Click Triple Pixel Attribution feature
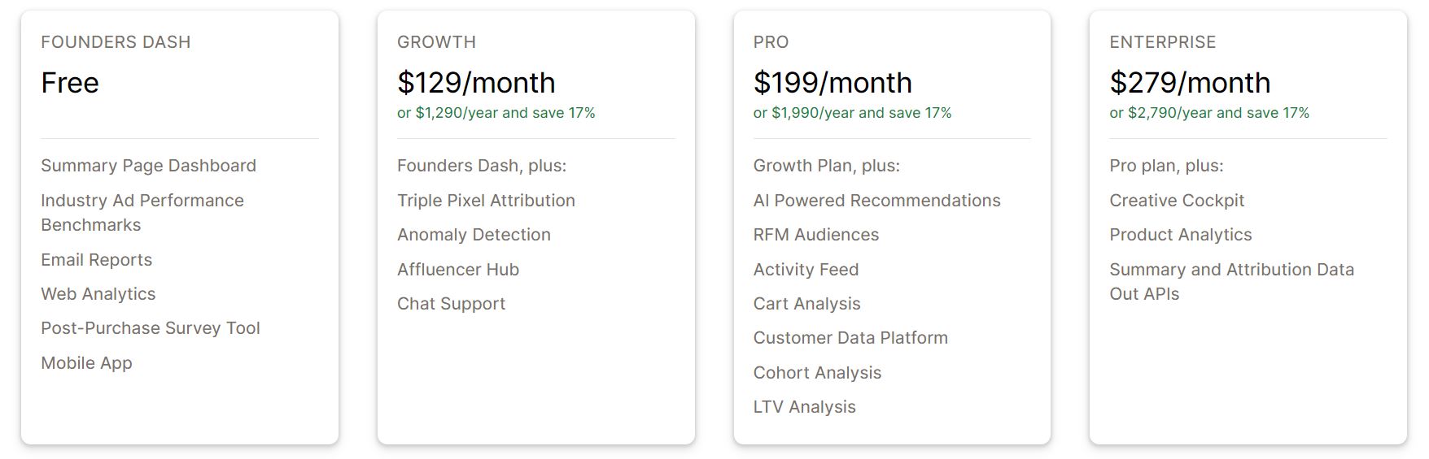Image resolution: width=1429 pixels, height=459 pixels. [x=486, y=201]
